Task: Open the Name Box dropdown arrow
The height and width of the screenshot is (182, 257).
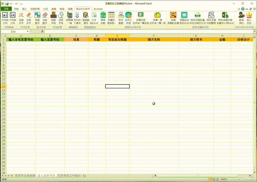Action: 28,32
